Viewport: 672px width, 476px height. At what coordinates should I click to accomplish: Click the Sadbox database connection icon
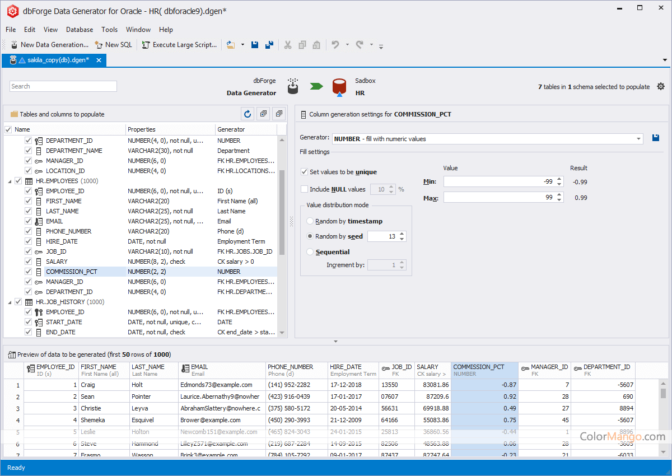[x=339, y=87]
